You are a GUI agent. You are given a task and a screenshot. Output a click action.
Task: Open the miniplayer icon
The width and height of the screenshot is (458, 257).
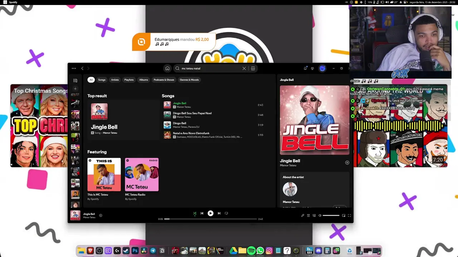tap(343, 216)
